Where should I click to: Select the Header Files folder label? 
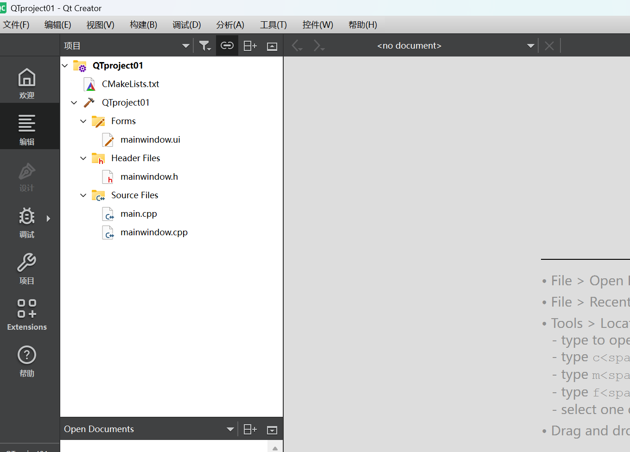135,158
